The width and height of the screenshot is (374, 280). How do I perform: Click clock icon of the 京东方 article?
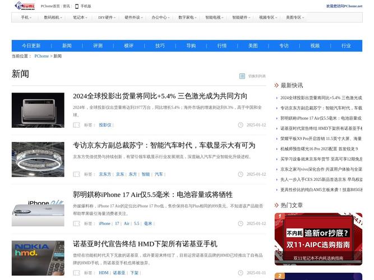[241, 174]
